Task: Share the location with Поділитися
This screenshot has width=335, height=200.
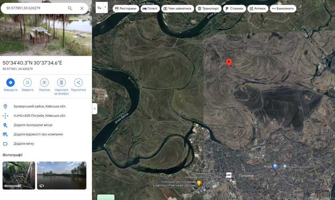Action: click(78, 83)
